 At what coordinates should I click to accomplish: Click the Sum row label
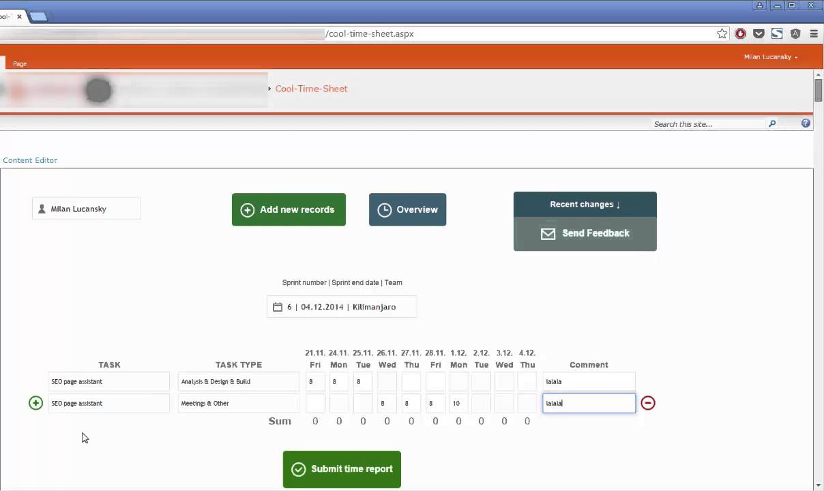tap(280, 421)
